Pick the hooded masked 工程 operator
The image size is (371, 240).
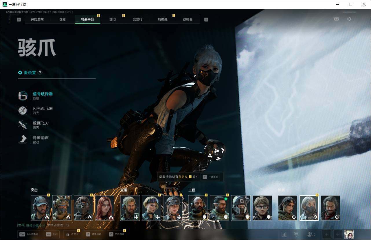tap(241, 208)
